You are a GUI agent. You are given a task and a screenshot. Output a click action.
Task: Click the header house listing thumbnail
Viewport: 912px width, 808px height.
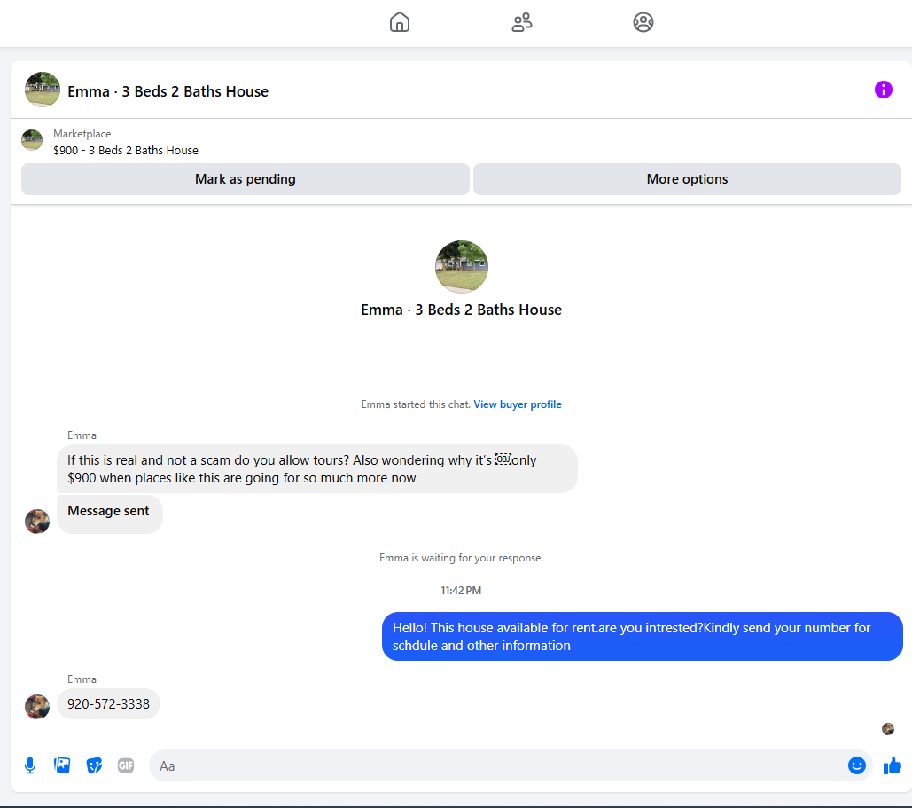pos(43,90)
